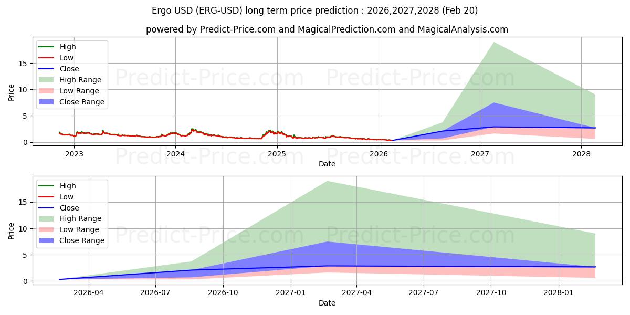Click the 2026-10 tick label on bottom chart
The height and width of the screenshot is (315, 630).
click(x=223, y=293)
